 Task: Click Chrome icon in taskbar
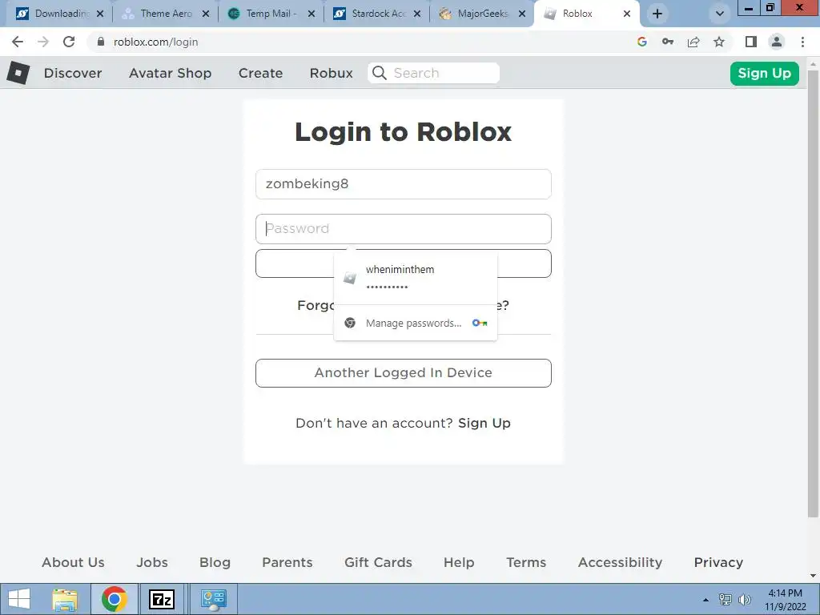115,599
